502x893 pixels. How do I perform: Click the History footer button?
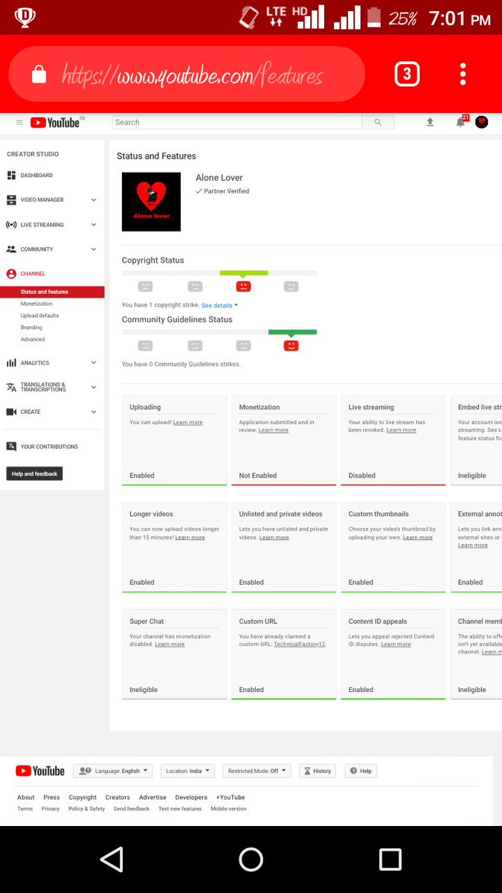click(x=318, y=771)
